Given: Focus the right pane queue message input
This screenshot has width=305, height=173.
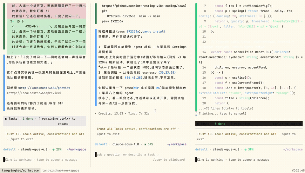Looking at the screenshot, I should tap(249, 160).
